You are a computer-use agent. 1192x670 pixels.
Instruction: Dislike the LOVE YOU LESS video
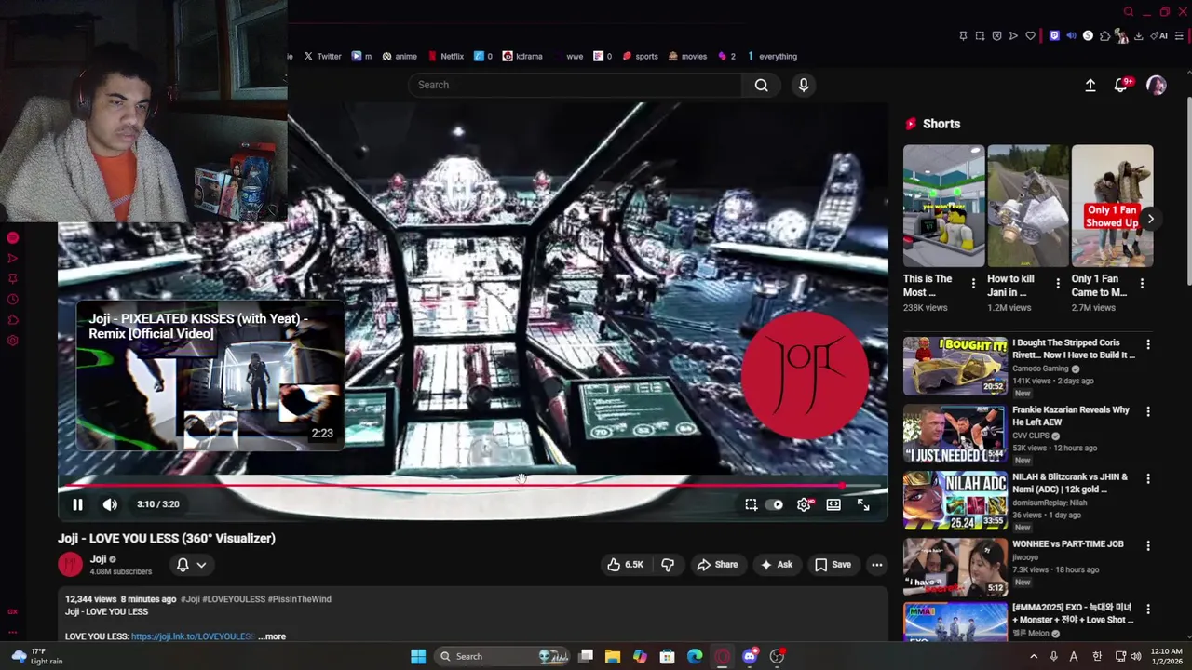668,564
